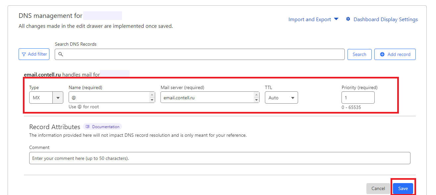The image size is (436, 195).
Task: Click the book icon beside Documentation
Action: [x=88, y=126]
